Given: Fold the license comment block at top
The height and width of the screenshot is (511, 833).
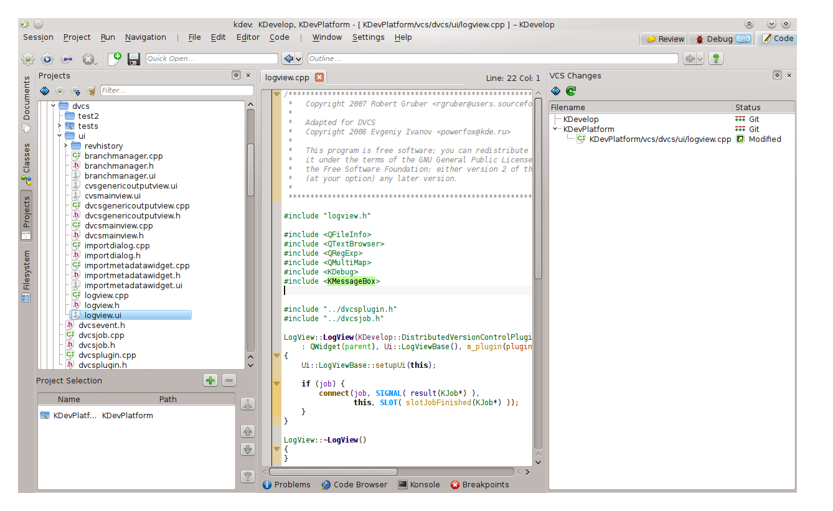Looking at the screenshot, I should (x=277, y=95).
